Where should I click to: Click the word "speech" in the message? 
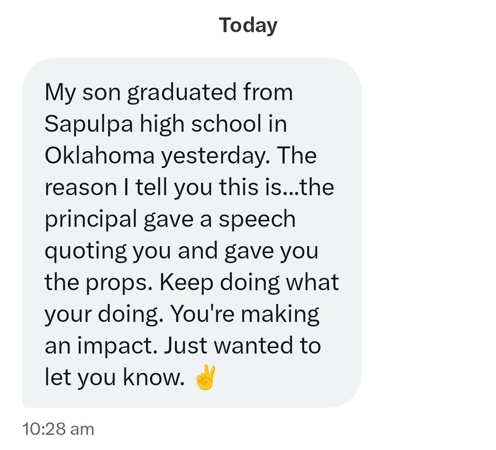[x=257, y=219]
